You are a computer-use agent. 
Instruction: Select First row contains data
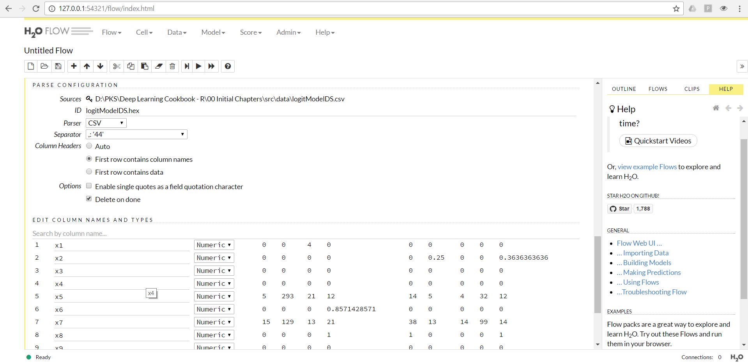(89, 172)
